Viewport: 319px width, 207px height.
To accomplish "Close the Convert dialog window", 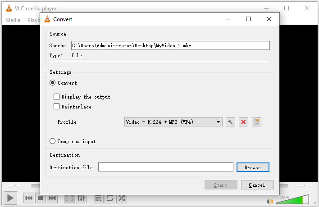I will tap(269, 19).
